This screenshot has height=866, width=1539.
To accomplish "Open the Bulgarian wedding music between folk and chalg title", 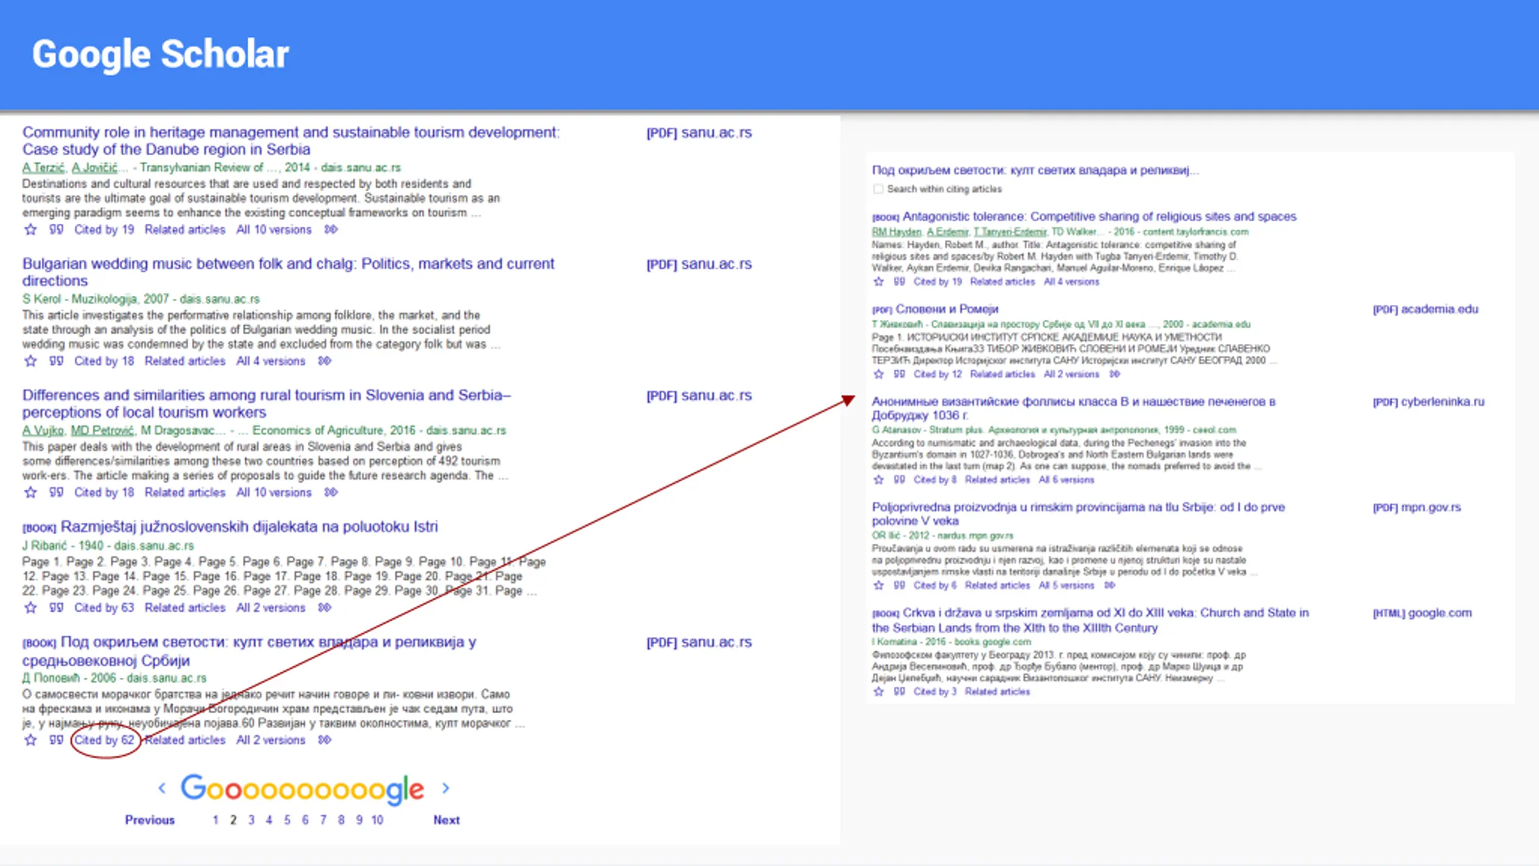I will (x=289, y=272).
